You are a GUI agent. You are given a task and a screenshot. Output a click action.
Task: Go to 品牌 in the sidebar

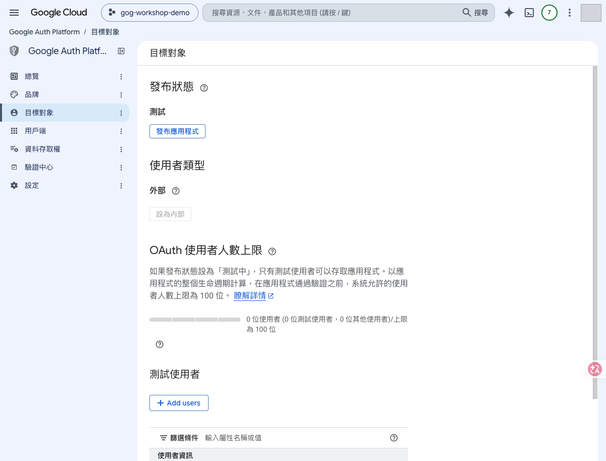[x=65, y=94]
